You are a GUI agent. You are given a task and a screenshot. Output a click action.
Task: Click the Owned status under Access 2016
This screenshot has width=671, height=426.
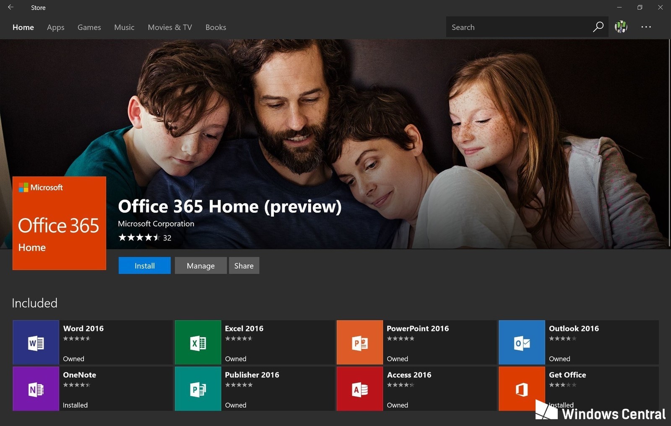coord(397,405)
